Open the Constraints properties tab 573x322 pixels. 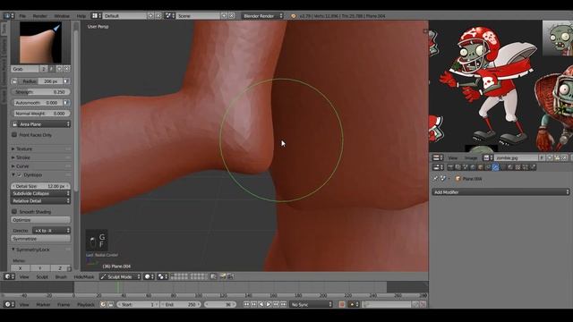[488, 167]
